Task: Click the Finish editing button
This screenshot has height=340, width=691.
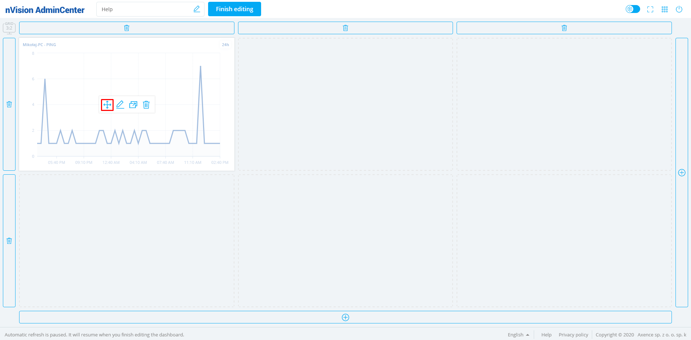Action: (x=234, y=9)
